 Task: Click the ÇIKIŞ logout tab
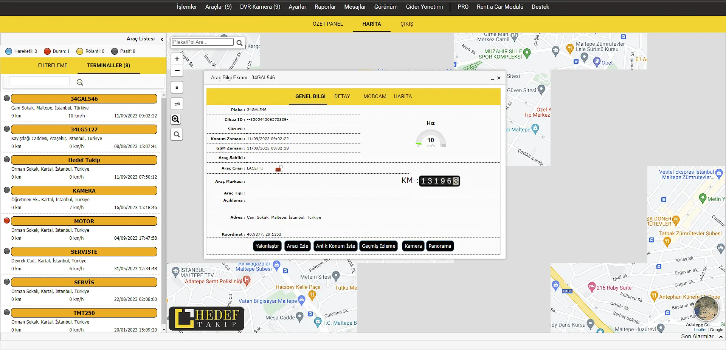(407, 24)
